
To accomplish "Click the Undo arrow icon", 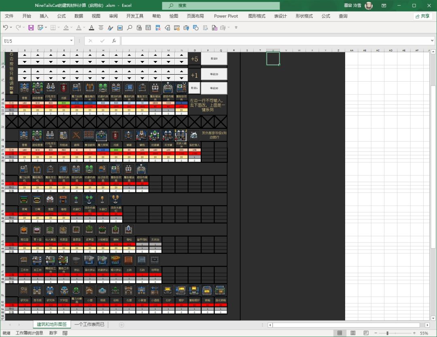I will 6,27.
